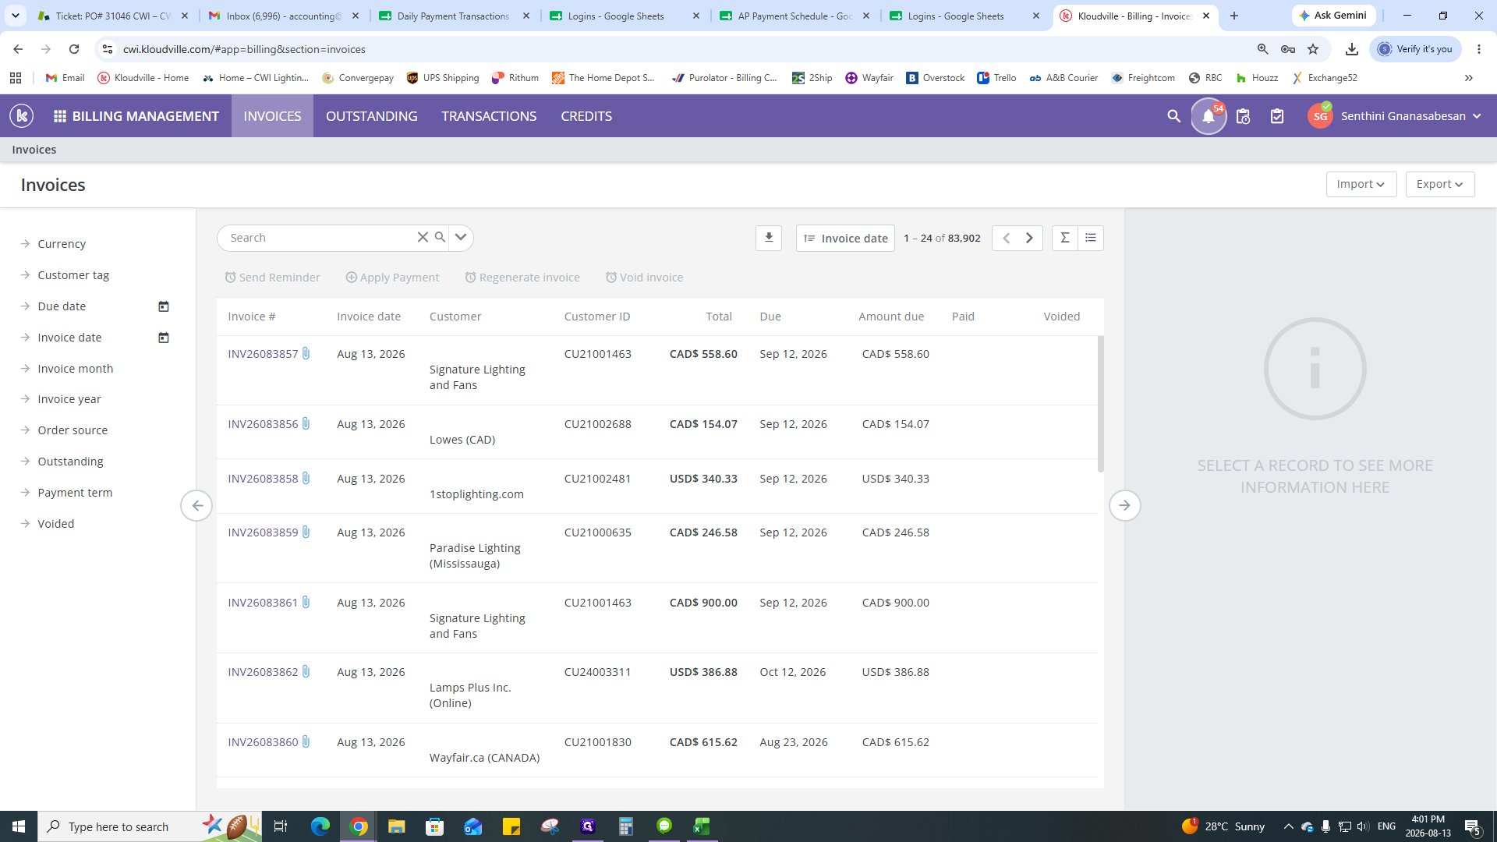Expand the Order source filter

(x=73, y=430)
